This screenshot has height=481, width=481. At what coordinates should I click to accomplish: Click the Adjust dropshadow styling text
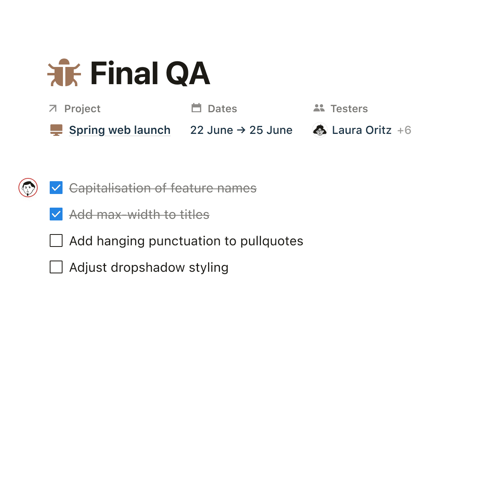149,267
